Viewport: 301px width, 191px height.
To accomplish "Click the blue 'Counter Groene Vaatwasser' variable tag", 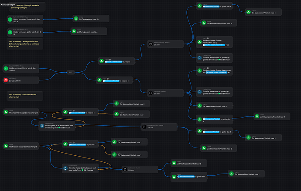I will (216, 73).
